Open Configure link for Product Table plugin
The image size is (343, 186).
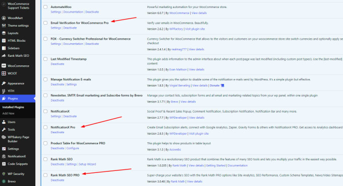73,148
